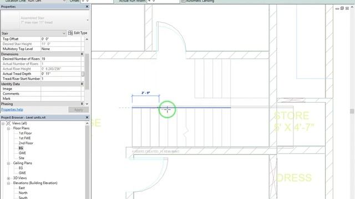
Task: Edit the Actual Tread Depth value
Action: 60,74
